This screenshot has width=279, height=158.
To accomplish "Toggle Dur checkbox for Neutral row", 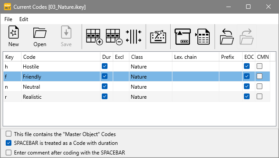I will pos(104,86).
